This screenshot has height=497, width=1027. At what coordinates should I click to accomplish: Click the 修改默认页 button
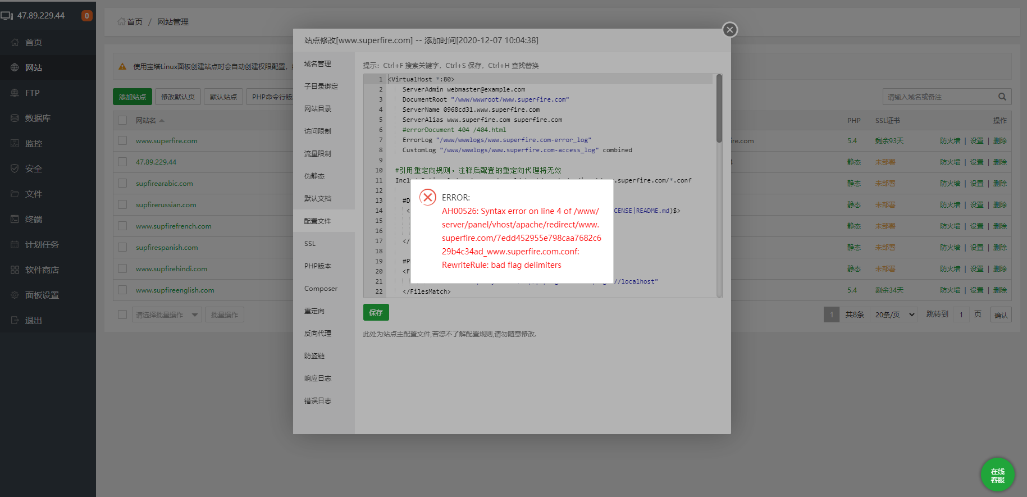178,97
